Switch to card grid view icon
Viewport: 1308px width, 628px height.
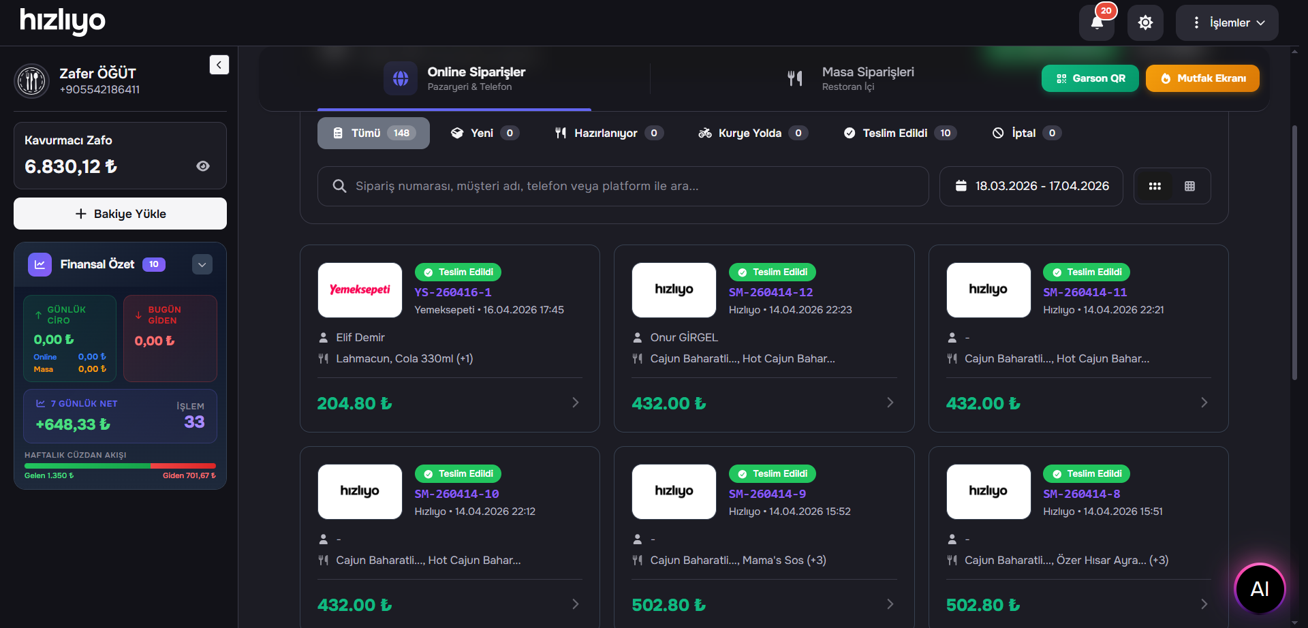click(x=1155, y=186)
